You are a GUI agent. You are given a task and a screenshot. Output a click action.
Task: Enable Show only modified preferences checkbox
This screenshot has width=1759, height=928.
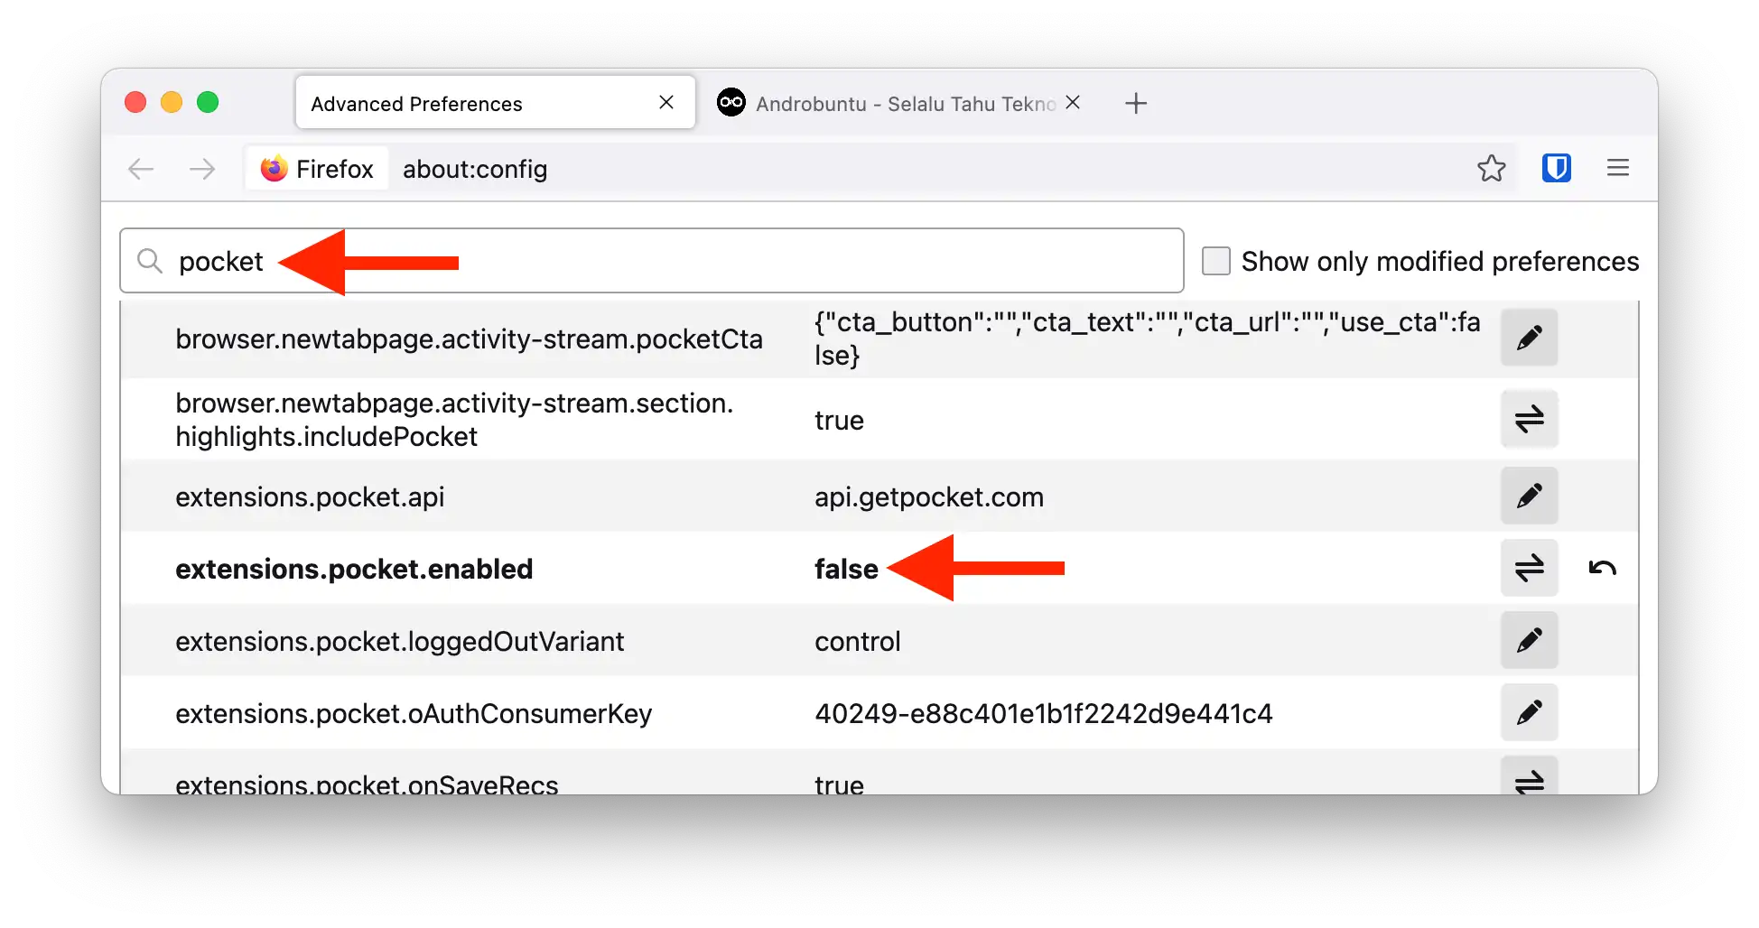1215,261
